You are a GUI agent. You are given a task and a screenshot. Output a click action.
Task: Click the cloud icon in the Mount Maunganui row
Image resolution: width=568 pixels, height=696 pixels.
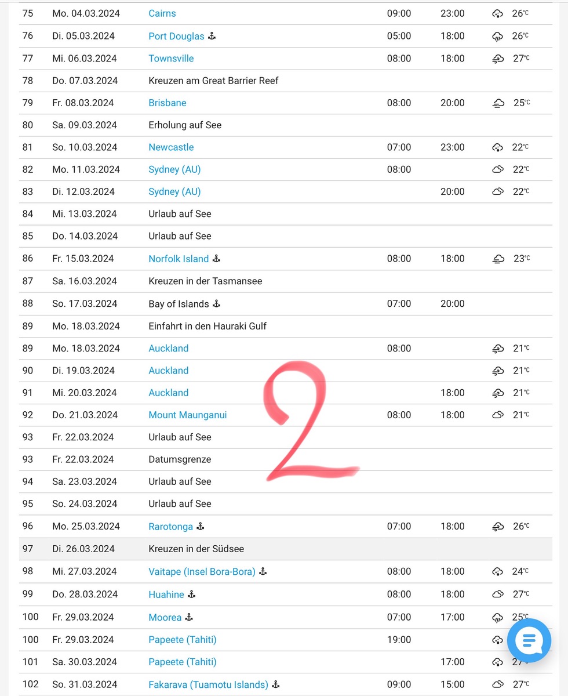(x=497, y=415)
